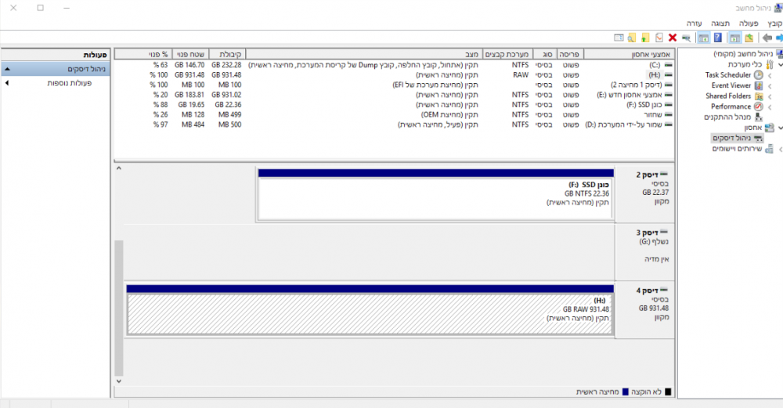Sort by the קיבולת column header

227,54
